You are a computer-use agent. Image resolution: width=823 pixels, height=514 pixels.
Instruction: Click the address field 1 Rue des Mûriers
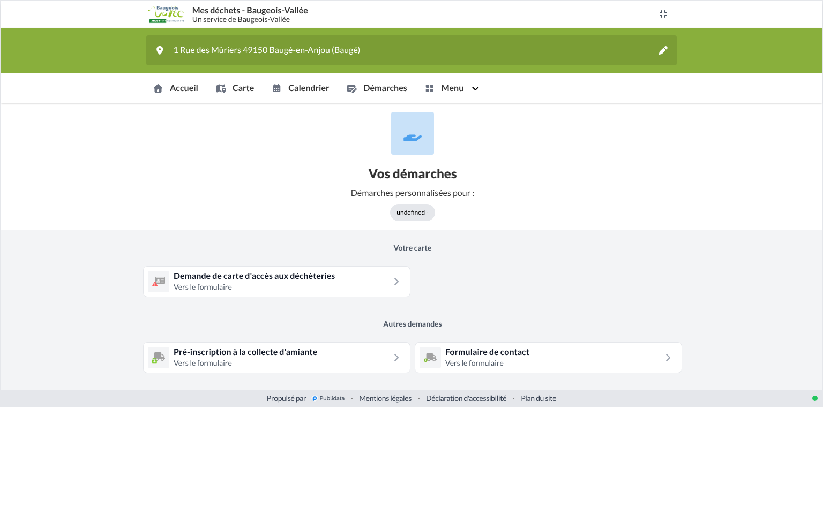coord(411,50)
